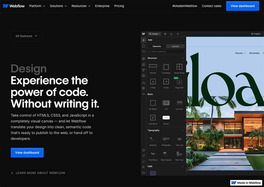Click the Rooms menu in canvas preview
The image size is (264, 187).
pos(240,53)
